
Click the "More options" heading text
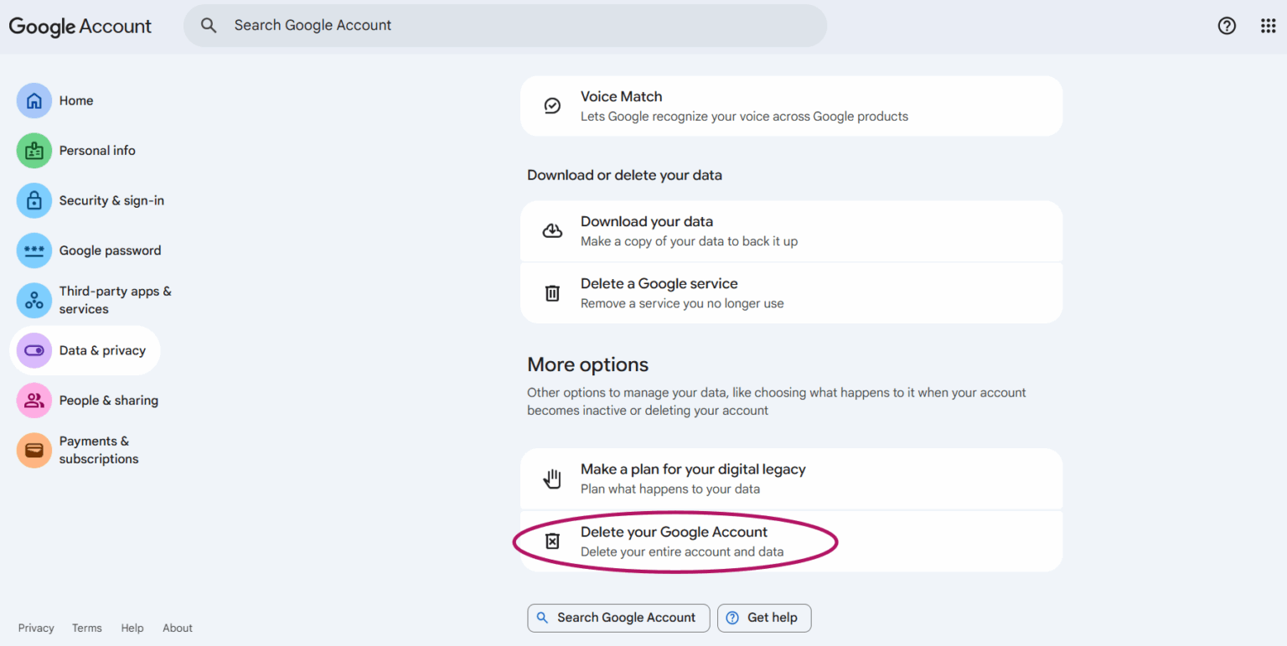(588, 364)
